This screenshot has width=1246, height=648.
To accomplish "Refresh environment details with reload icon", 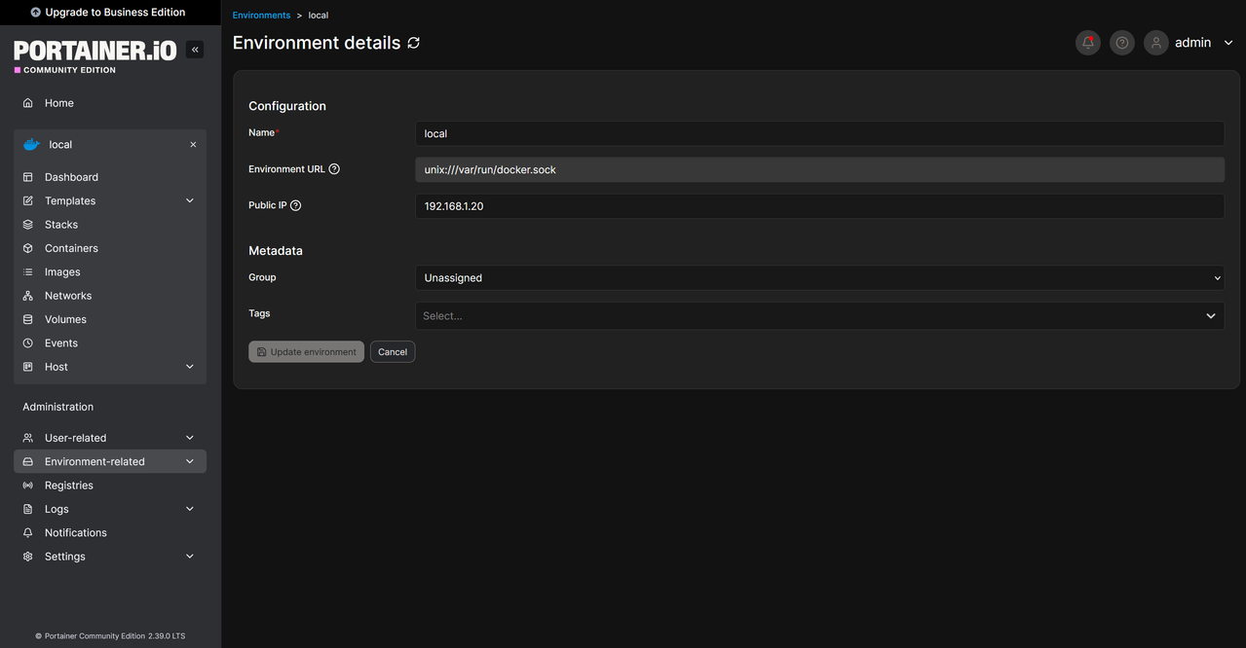I will 414,43.
